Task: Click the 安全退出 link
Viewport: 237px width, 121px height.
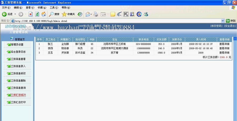Action: point(230,26)
